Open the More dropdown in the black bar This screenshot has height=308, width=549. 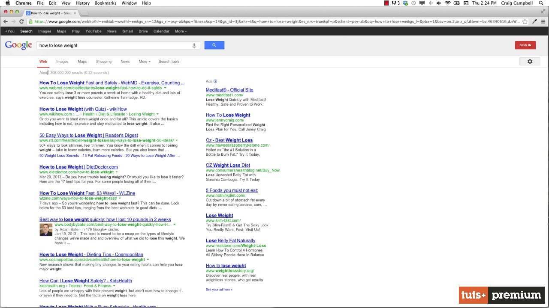pyautogui.click(x=181, y=31)
